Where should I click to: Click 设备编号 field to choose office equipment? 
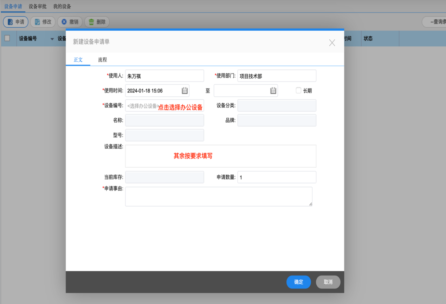click(151, 105)
